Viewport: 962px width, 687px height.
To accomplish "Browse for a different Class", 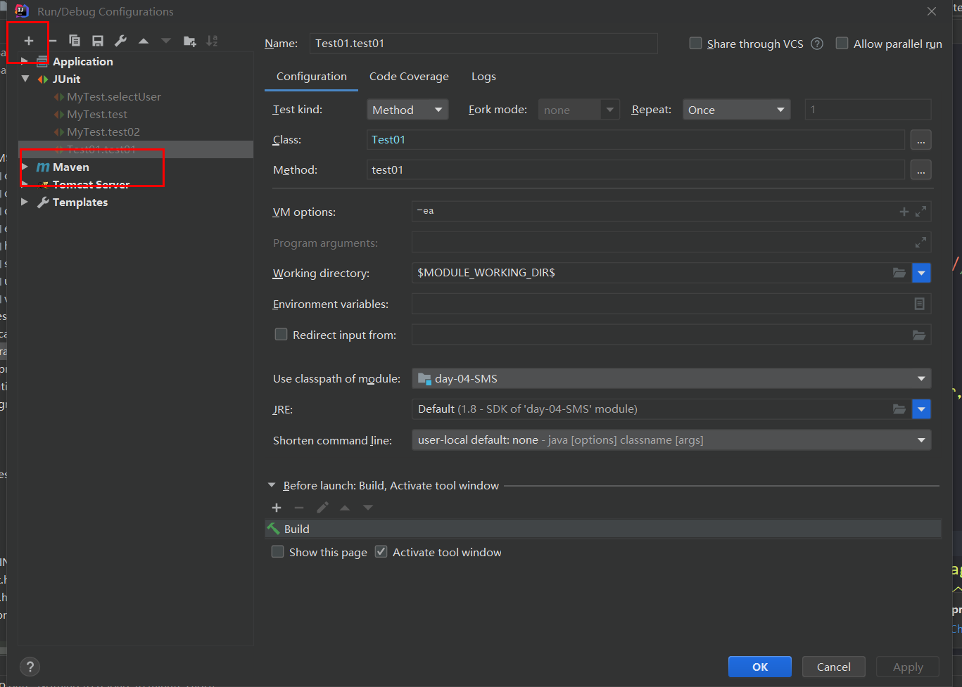I will point(920,139).
